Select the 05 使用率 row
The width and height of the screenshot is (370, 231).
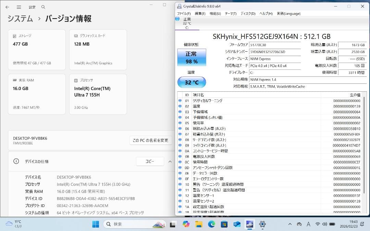pyautogui.click(x=270, y=123)
